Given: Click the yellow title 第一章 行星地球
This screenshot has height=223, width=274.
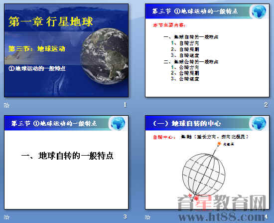Looking at the screenshot, I should pos(50,22).
